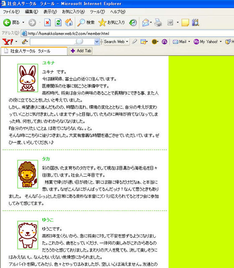Click the Search Web button
The image size is (234, 268).
click(x=114, y=41)
